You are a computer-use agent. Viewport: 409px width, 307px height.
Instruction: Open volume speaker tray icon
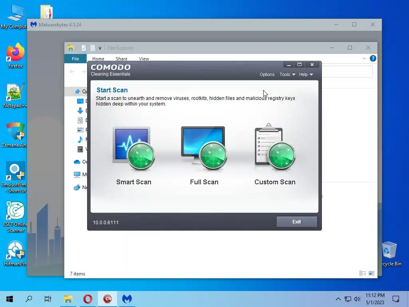pos(357,299)
